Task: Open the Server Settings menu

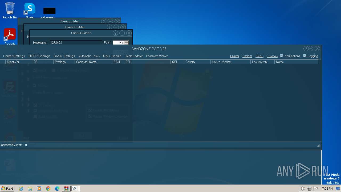Action: point(14,56)
